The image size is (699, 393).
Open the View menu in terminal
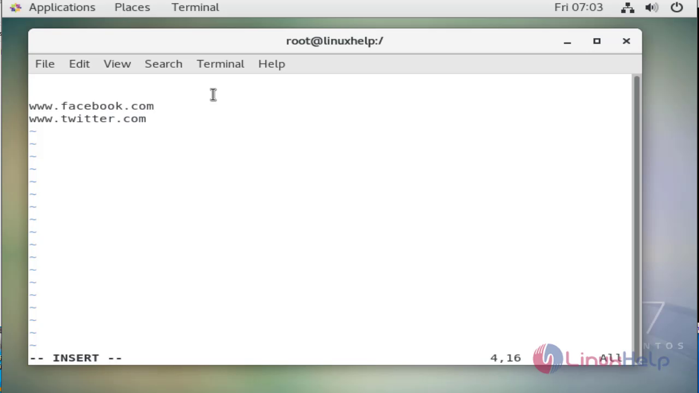click(117, 64)
